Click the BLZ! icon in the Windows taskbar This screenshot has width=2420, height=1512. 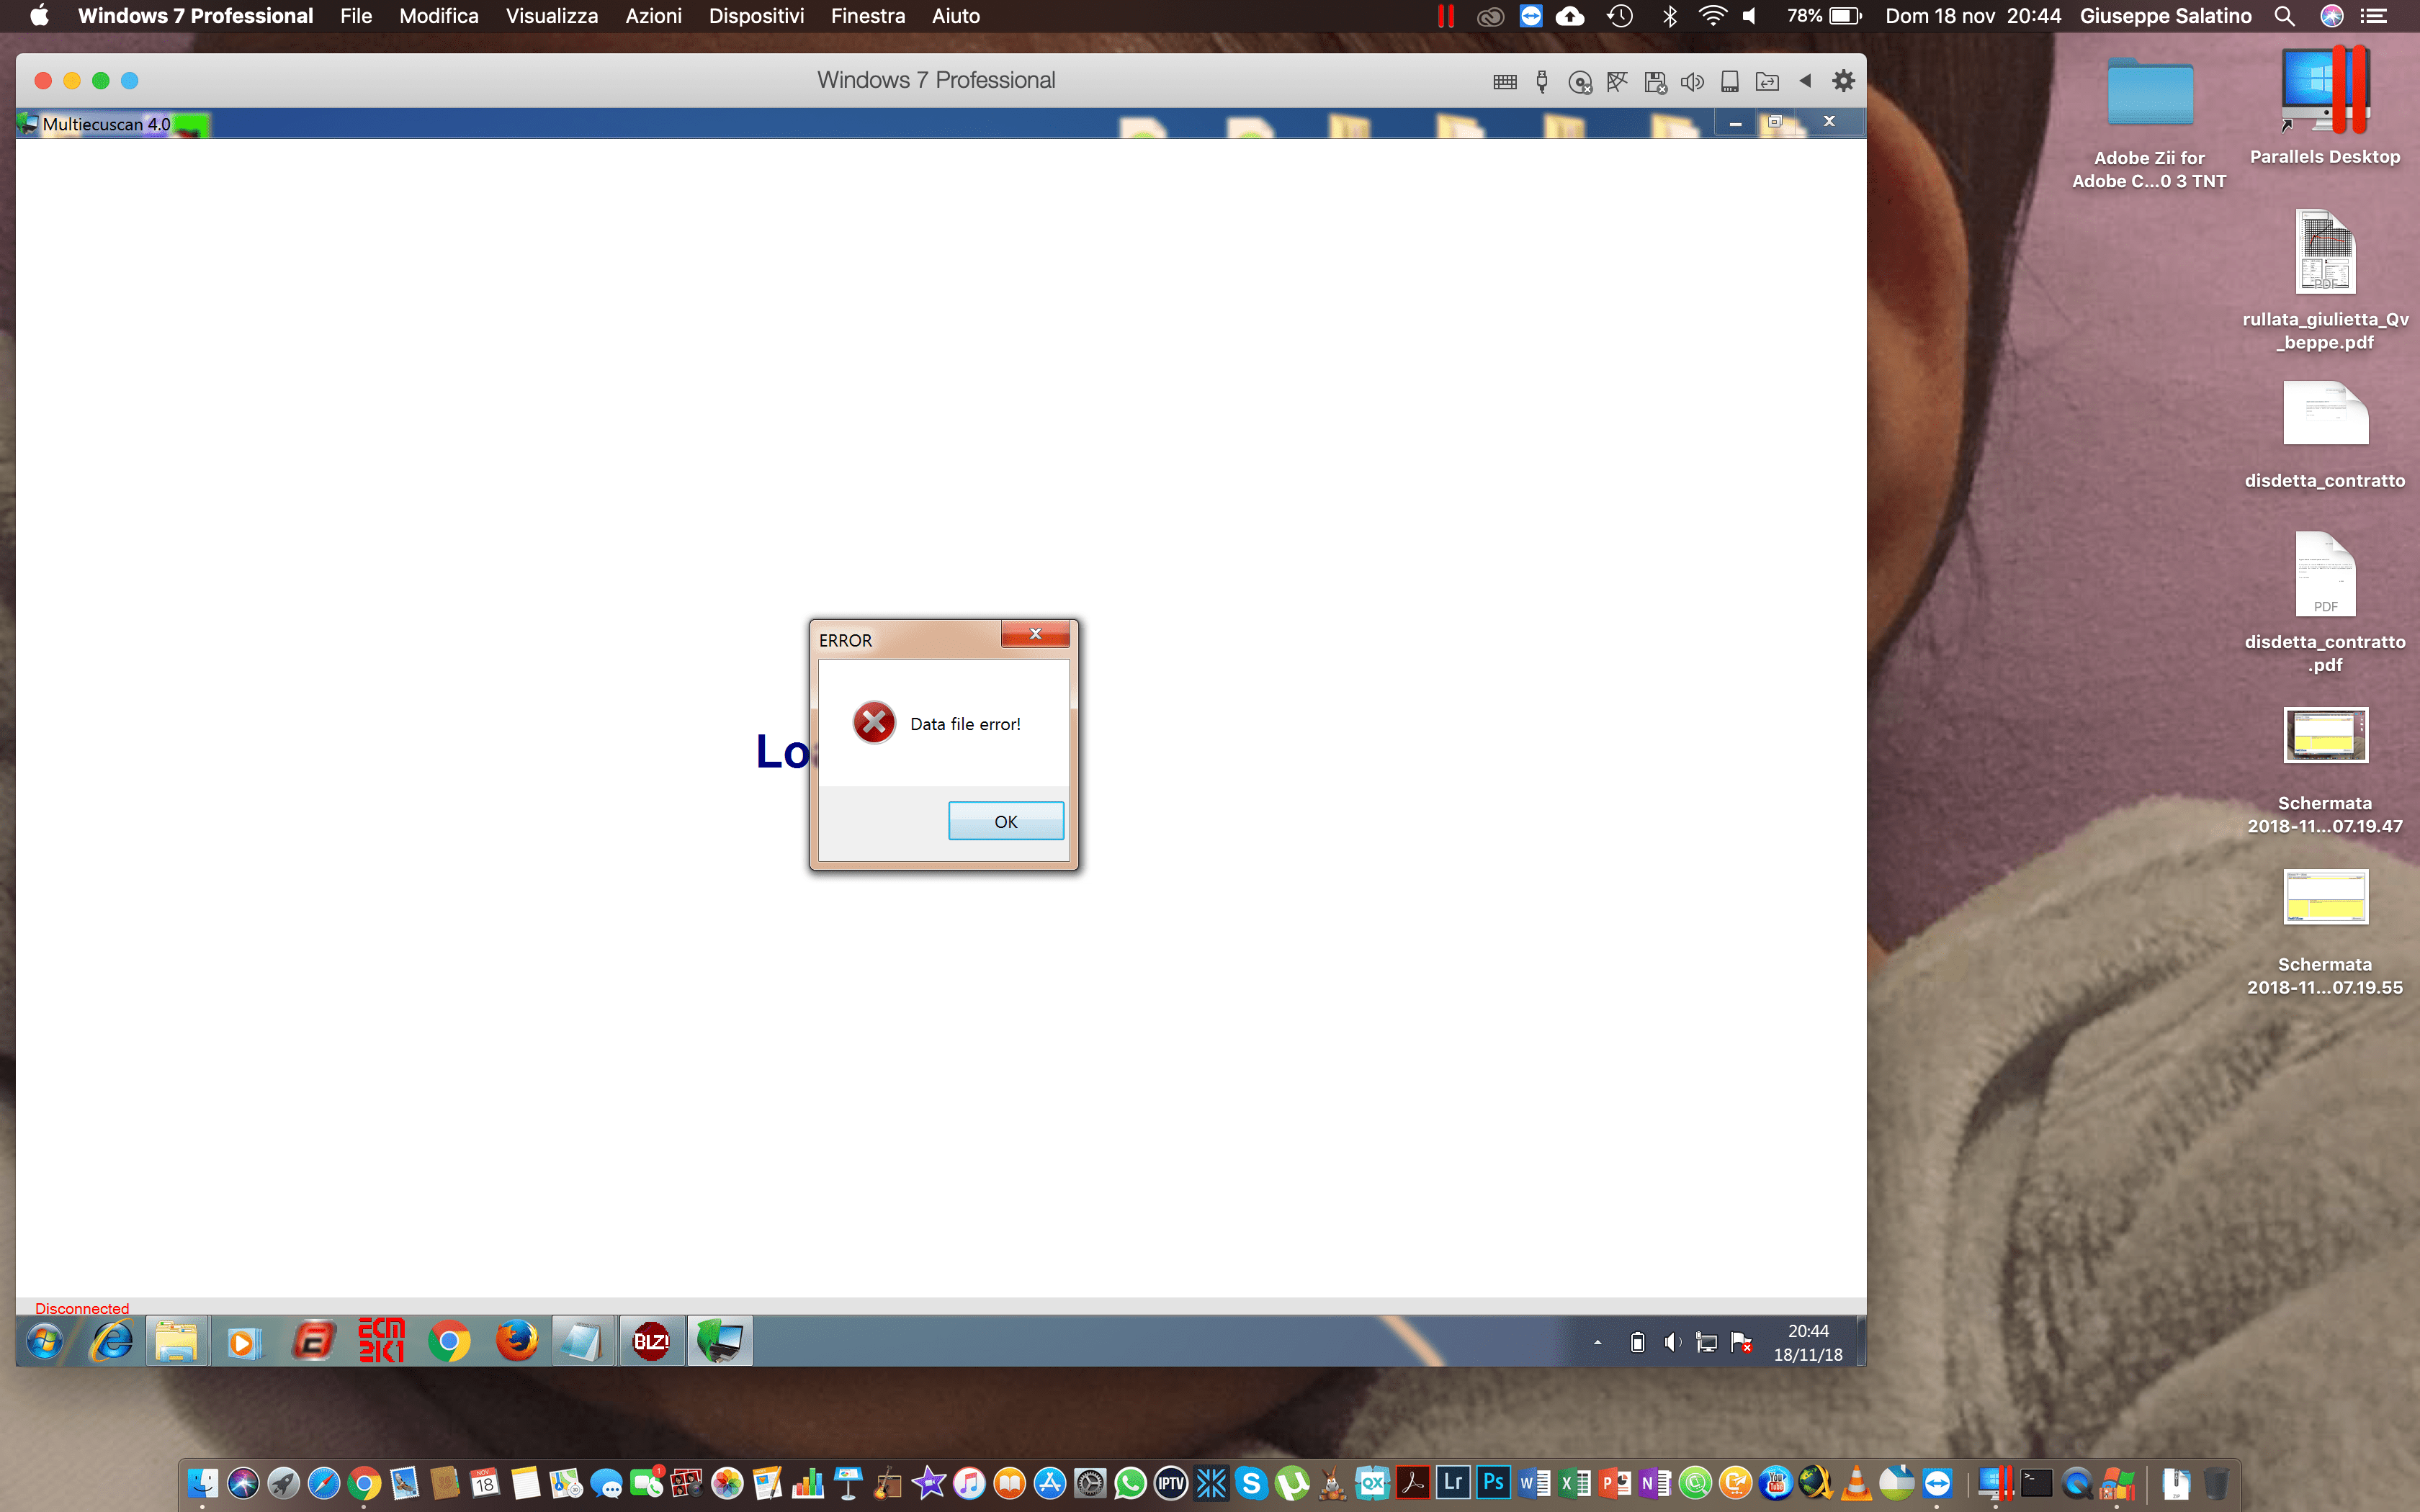(651, 1341)
